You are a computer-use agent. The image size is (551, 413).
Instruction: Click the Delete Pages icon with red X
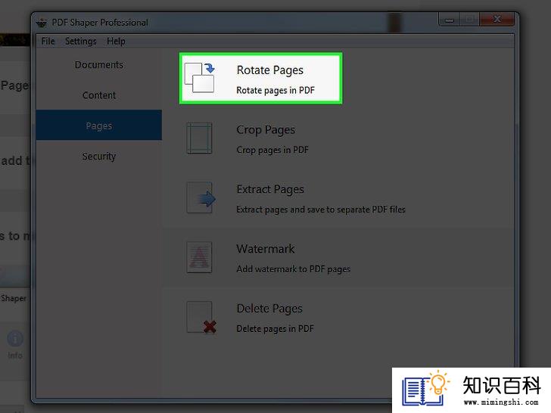[201, 317]
